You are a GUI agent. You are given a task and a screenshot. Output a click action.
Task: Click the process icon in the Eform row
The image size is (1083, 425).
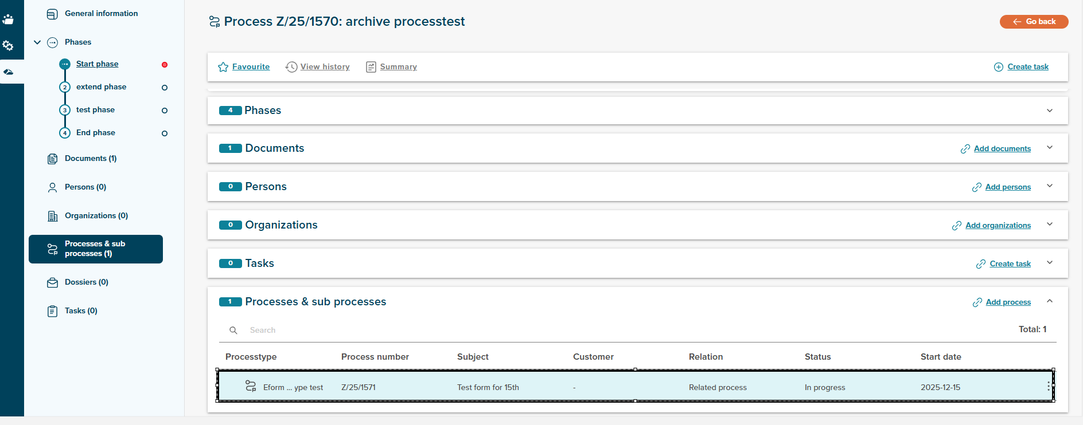pyautogui.click(x=251, y=386)
